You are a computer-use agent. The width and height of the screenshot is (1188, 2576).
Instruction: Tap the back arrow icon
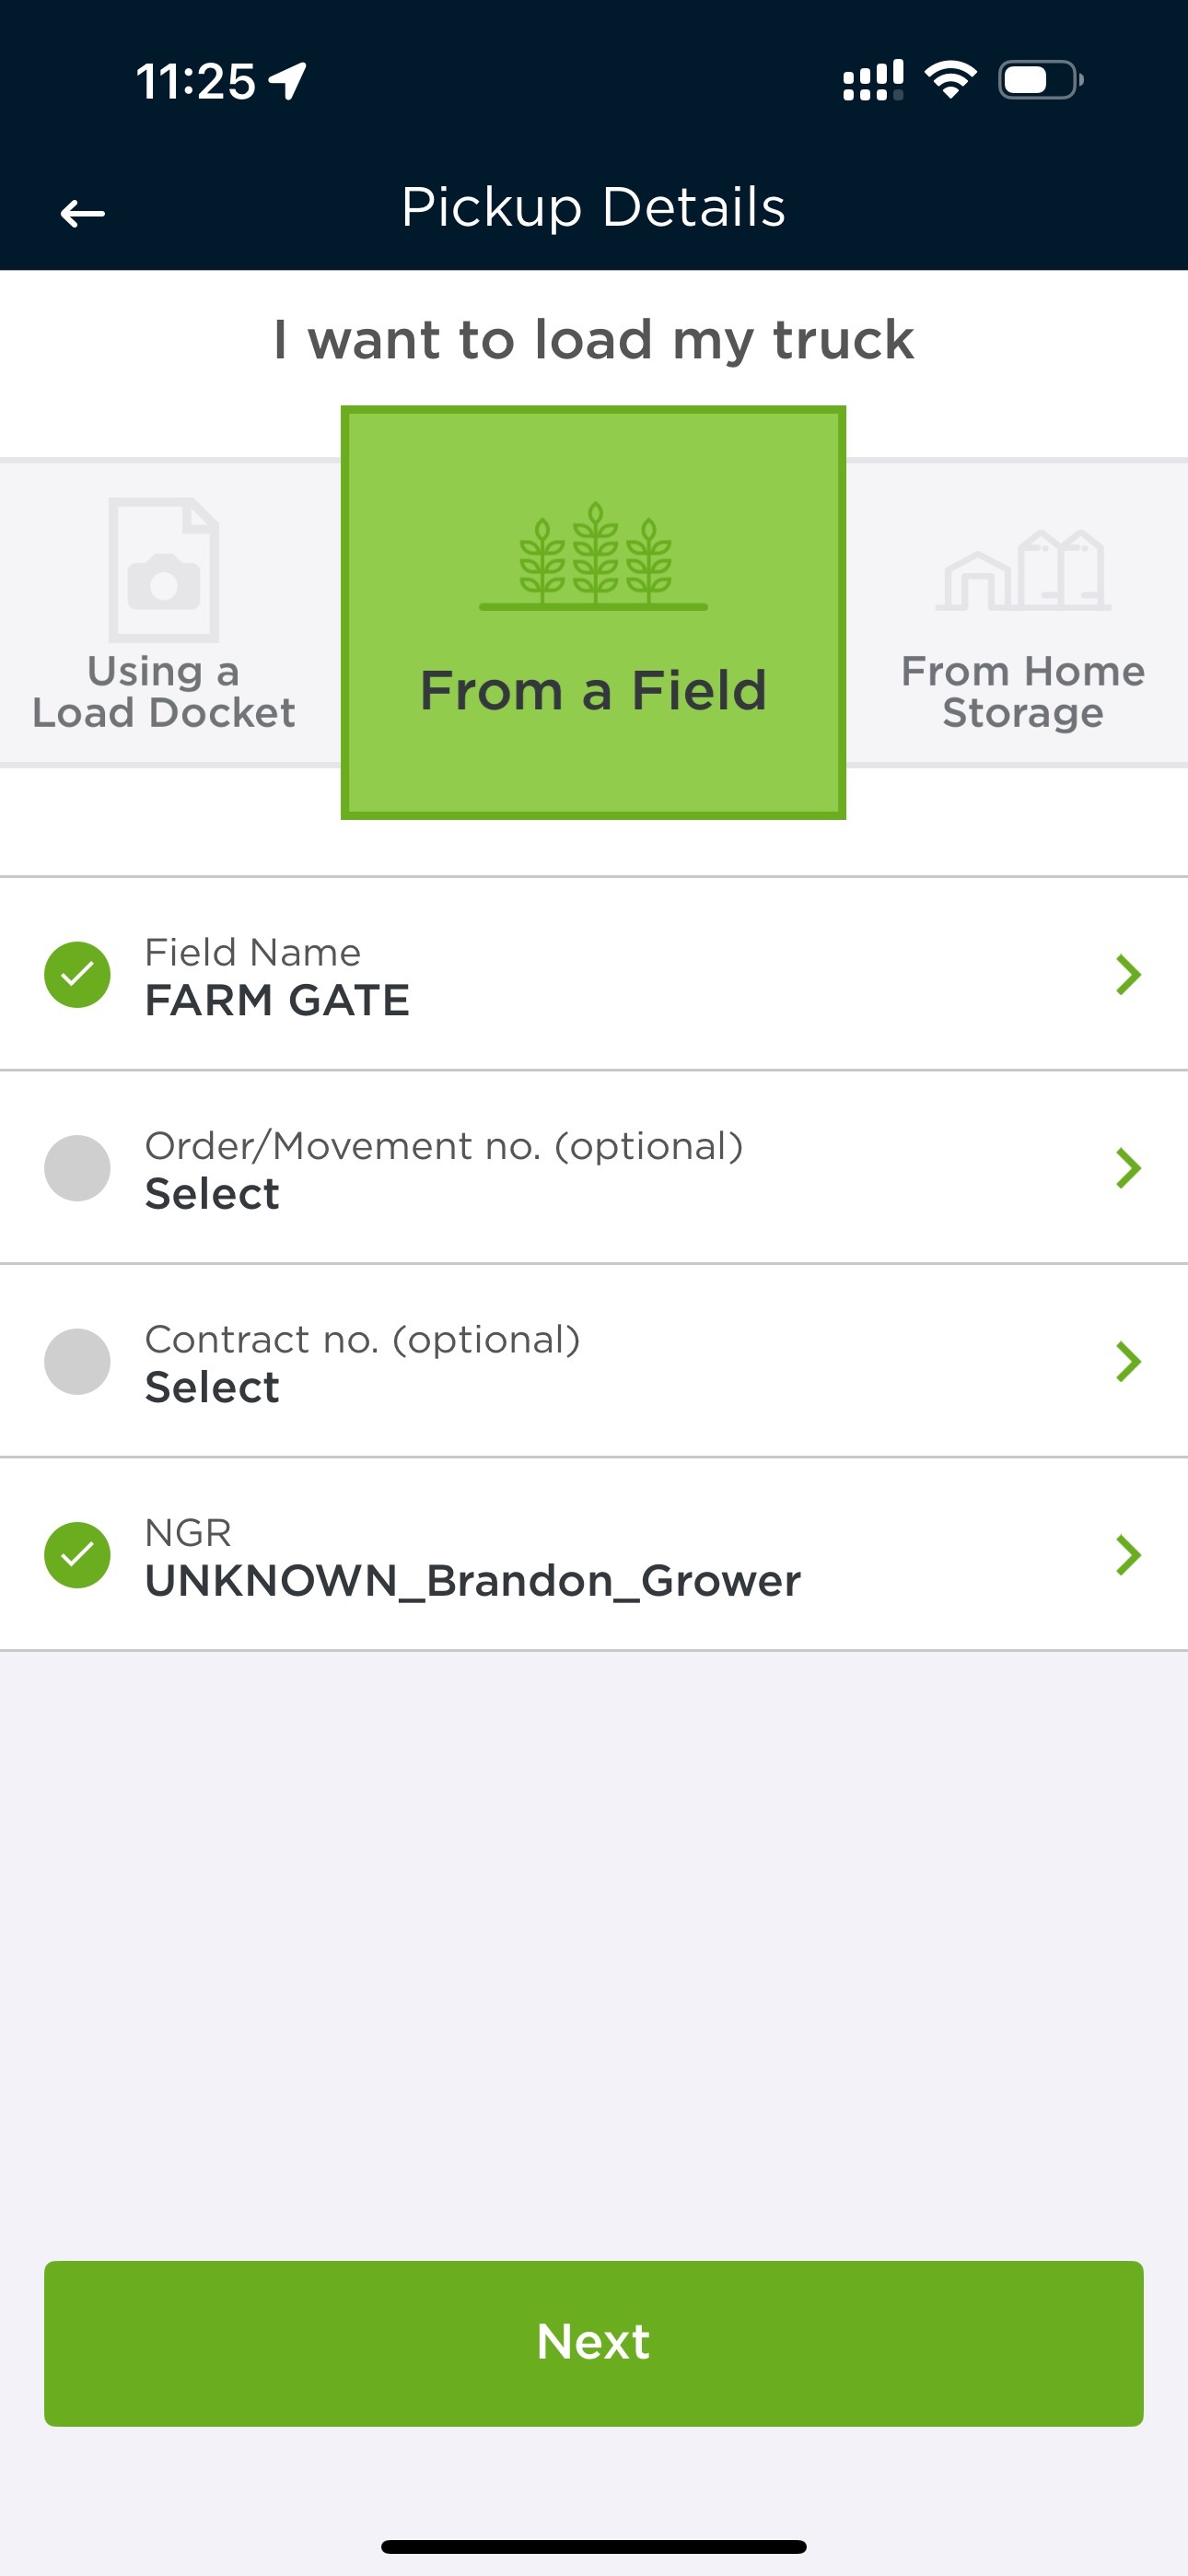pyautogui.click(x=82, y=212)
